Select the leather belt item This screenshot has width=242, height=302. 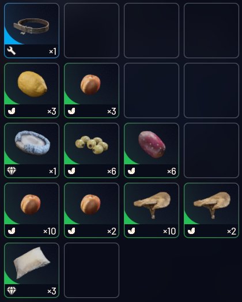32,31
